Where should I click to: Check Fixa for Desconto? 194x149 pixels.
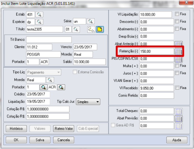177,21
